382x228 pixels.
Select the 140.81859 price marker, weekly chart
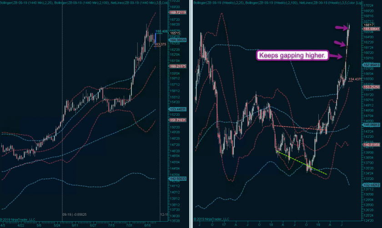(371, 145)
